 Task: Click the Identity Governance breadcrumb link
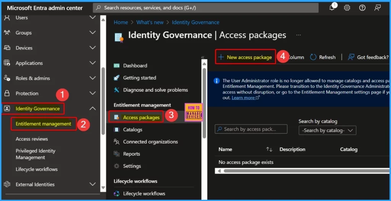[x=196, y=22]
